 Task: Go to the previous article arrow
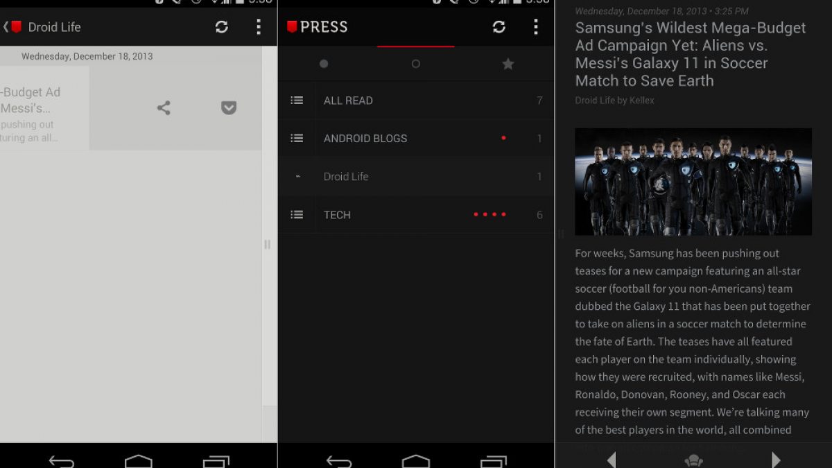[x=611, y=460]
